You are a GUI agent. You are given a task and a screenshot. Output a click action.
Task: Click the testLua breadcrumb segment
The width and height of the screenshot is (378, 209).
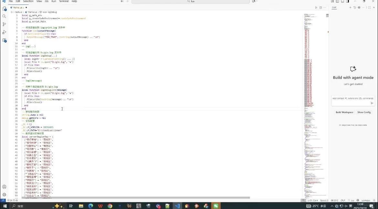pyautogui.click(x=18, y=12)
